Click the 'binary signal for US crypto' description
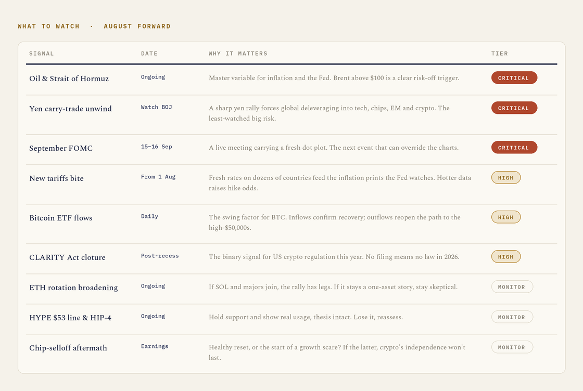 [334, 256]
